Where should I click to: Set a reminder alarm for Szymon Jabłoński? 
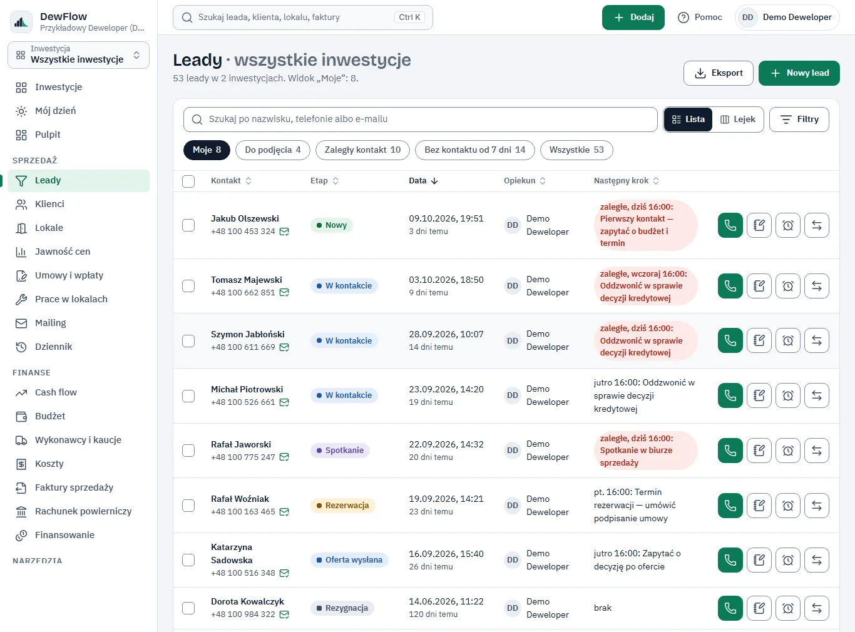[x=788, y=340]
